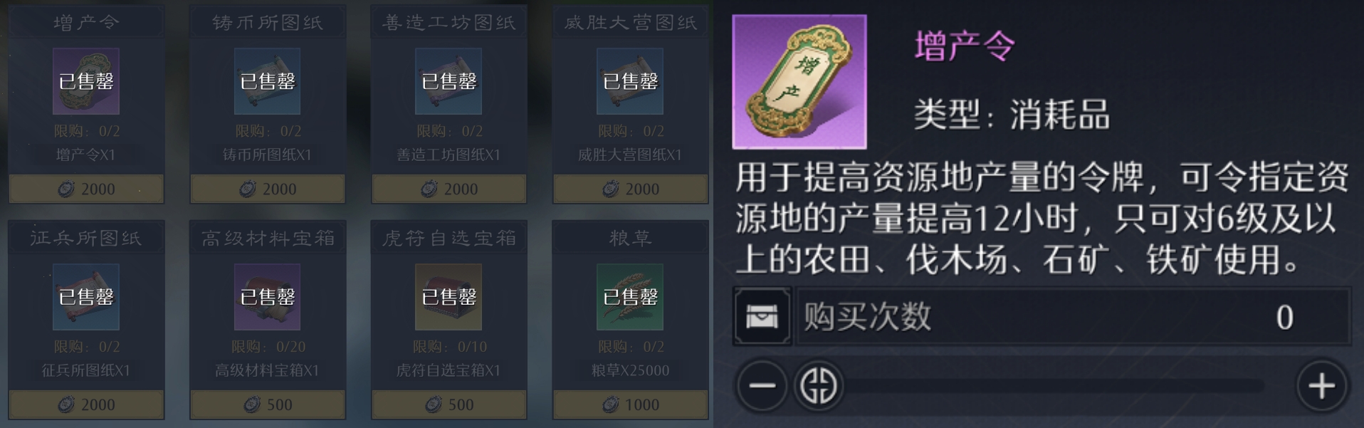The height and width of the screenshot is (428, 1364).
Task: Select the 粮草 wheat icon
Action: click(x=630, y=297)
